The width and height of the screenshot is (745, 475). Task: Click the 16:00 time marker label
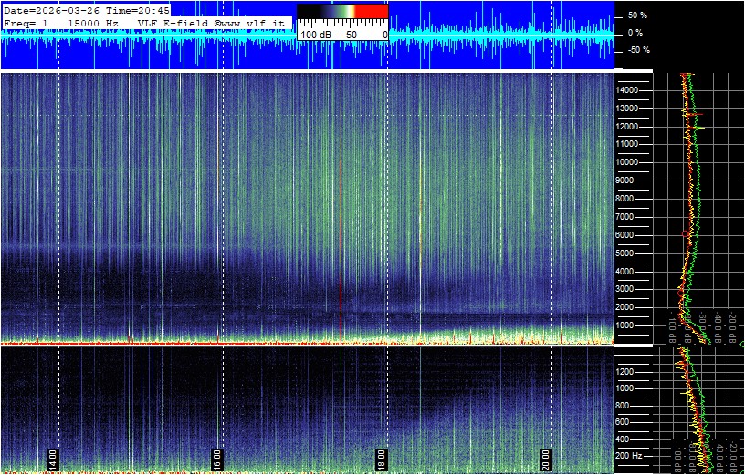point(216,460)
